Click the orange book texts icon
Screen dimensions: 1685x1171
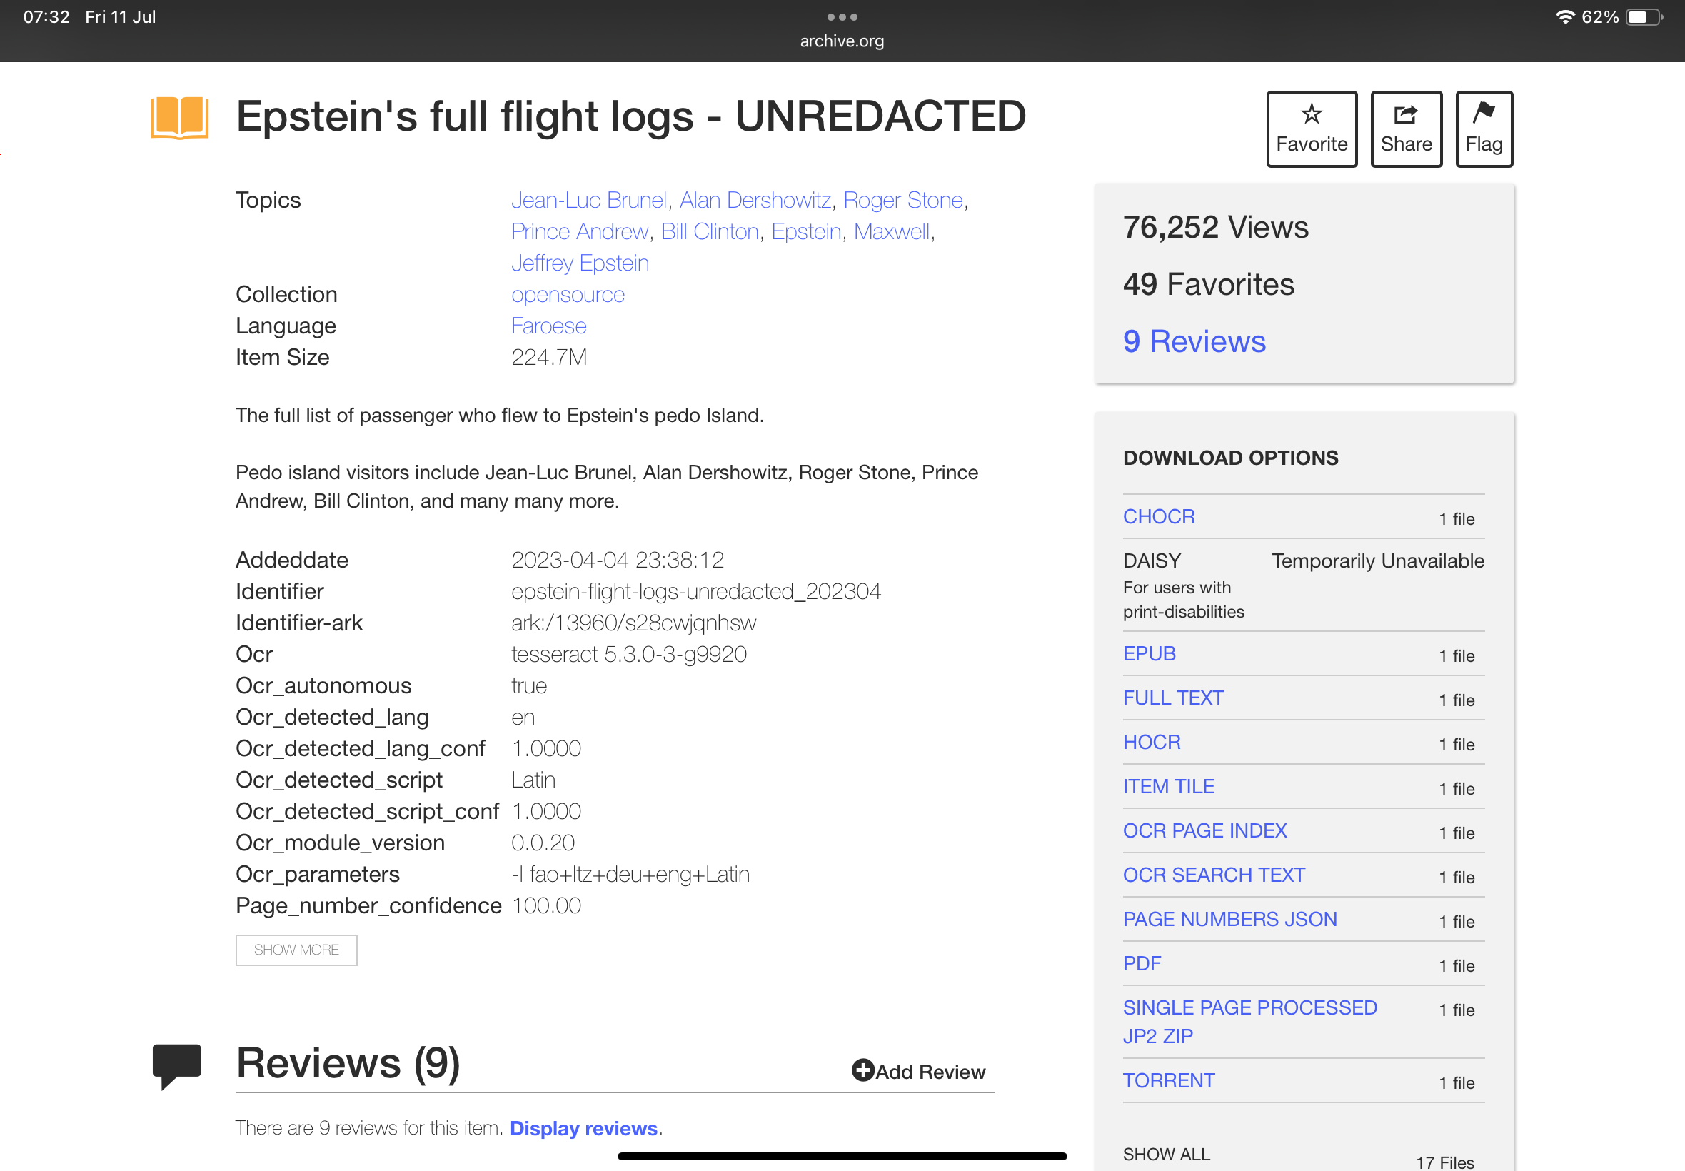coord(180,117)
